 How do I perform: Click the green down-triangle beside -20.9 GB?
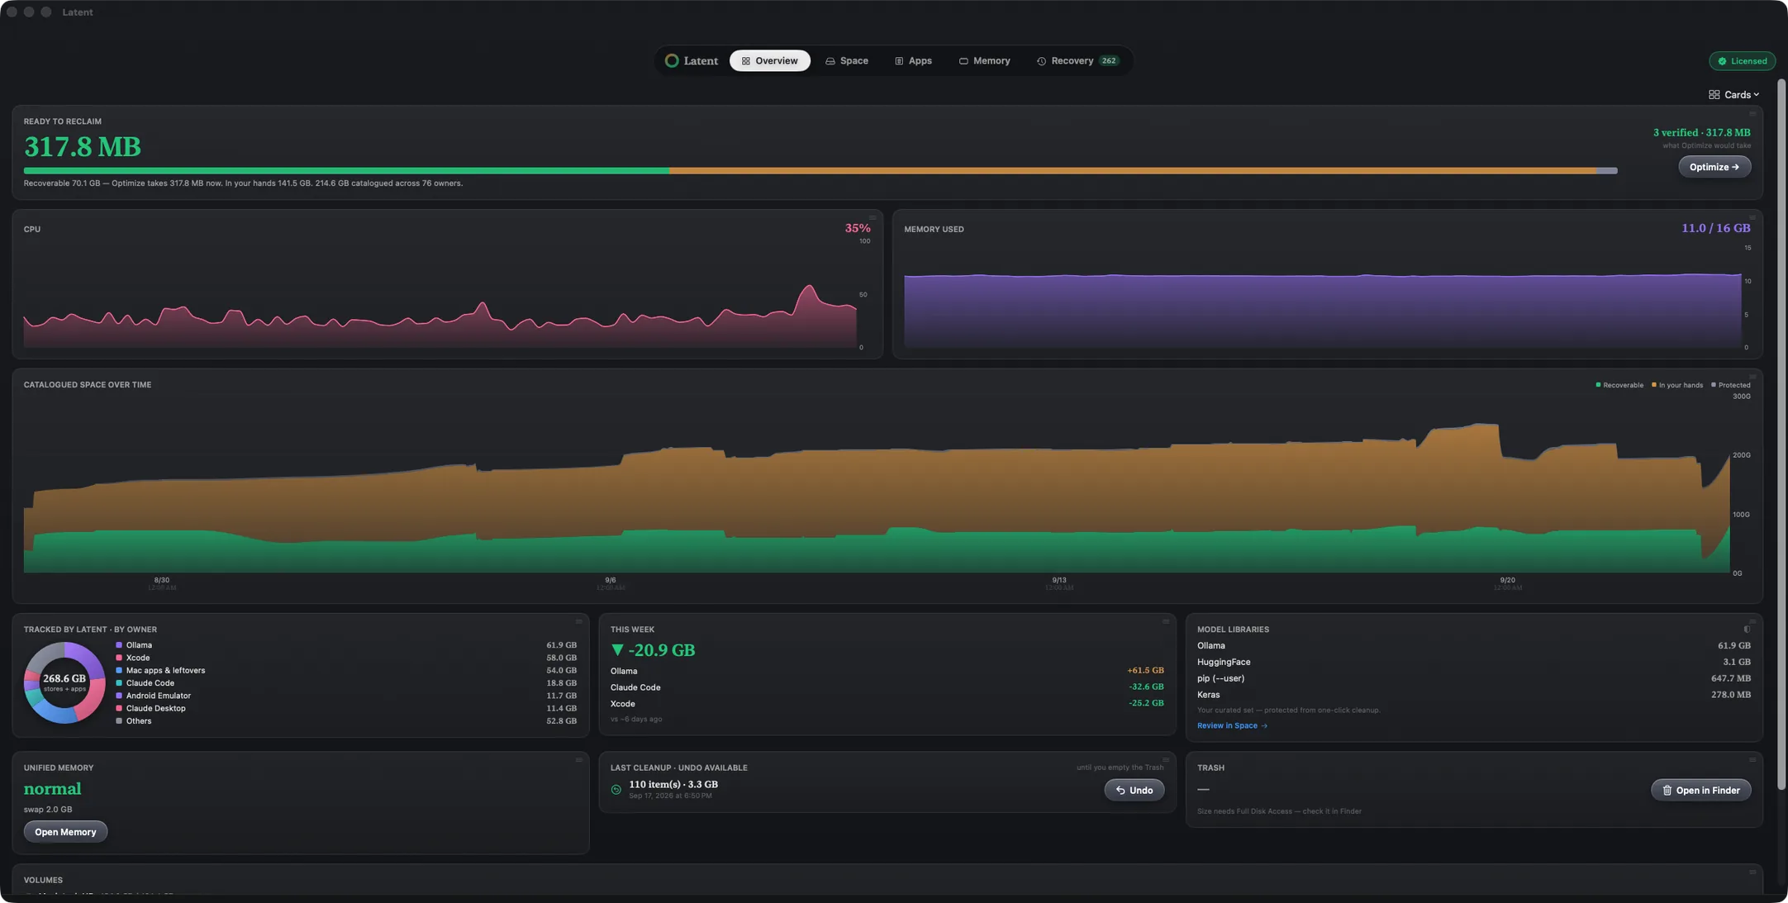tap(617, 650)
